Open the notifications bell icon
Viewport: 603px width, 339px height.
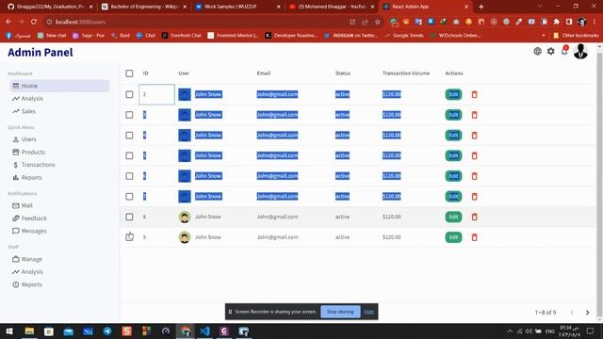click(x=564, y=51)
